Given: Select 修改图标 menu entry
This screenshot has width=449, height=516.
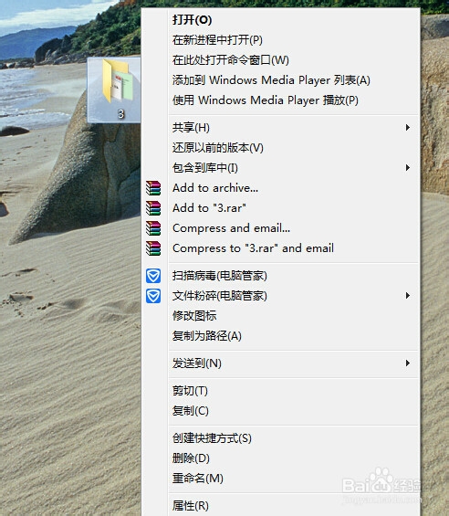Looking at the screenshot, I should [x=281, y=316].
